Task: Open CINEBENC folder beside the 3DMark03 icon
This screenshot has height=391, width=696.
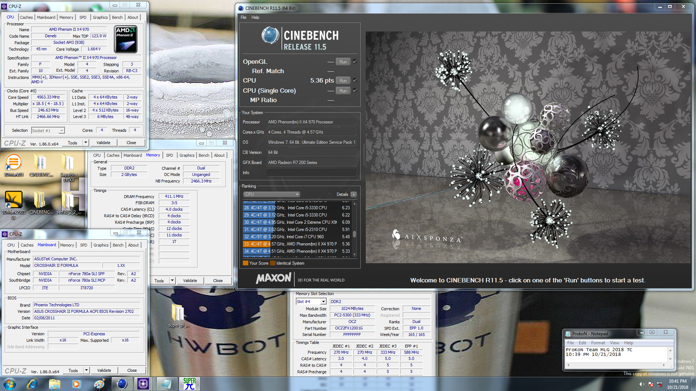Action: pos(41,165)
